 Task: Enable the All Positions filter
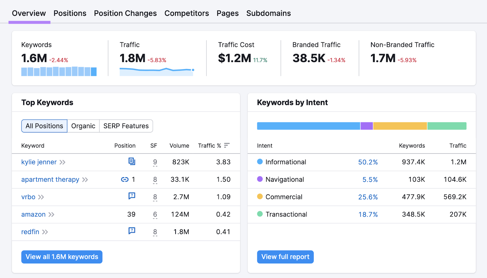44,126
